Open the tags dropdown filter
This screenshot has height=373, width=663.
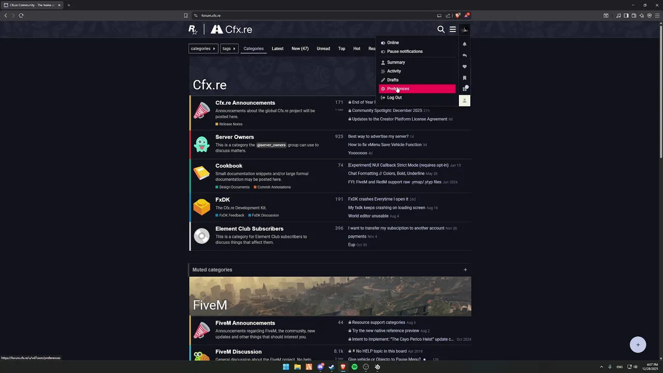(x=229, y=49)
